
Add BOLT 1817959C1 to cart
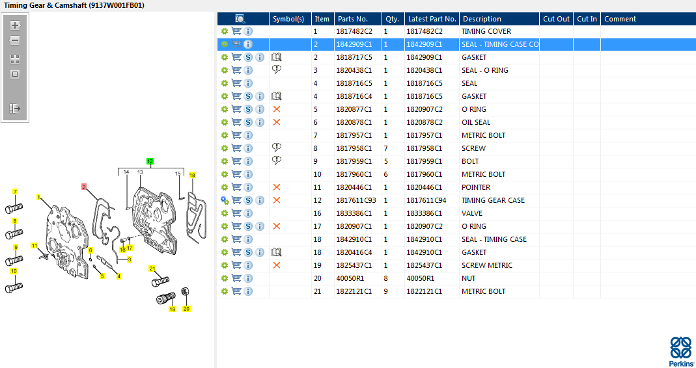[236, 161]
